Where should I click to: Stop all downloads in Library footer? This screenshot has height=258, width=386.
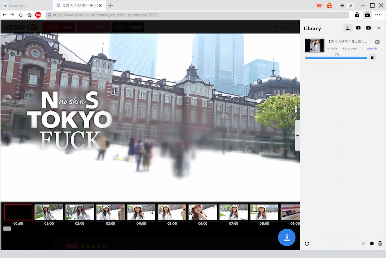(x=372, y=243)
